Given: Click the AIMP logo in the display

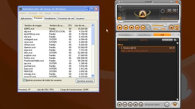Looking at the screenshot, I should click(x=143, y=14).
